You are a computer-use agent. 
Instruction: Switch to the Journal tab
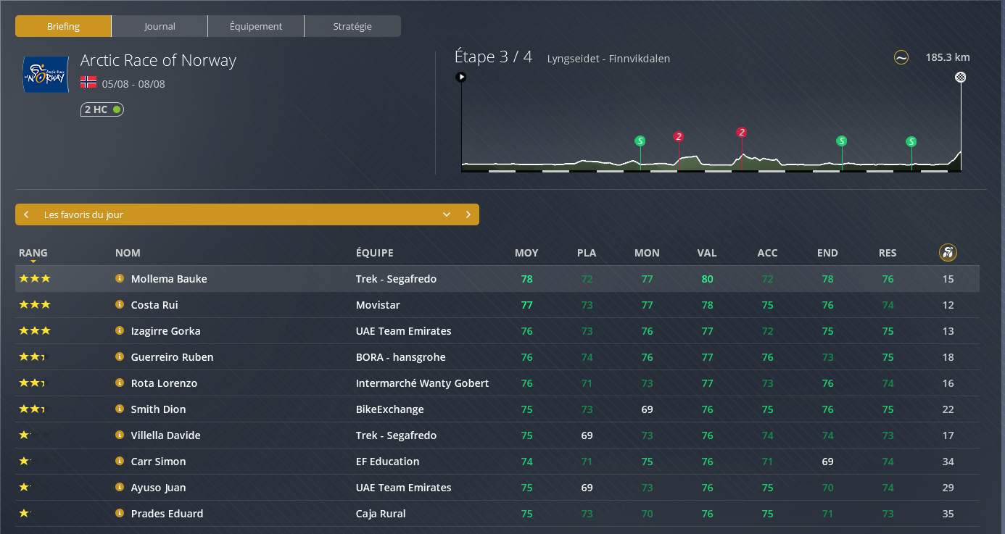160,26
